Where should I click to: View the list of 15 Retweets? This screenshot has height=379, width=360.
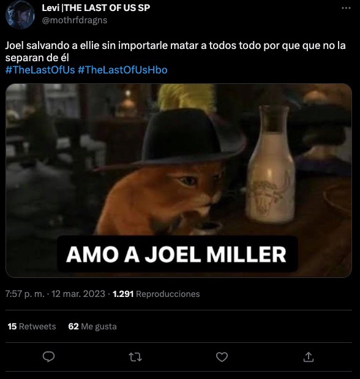pyautogui.click(x=32, y=326)
